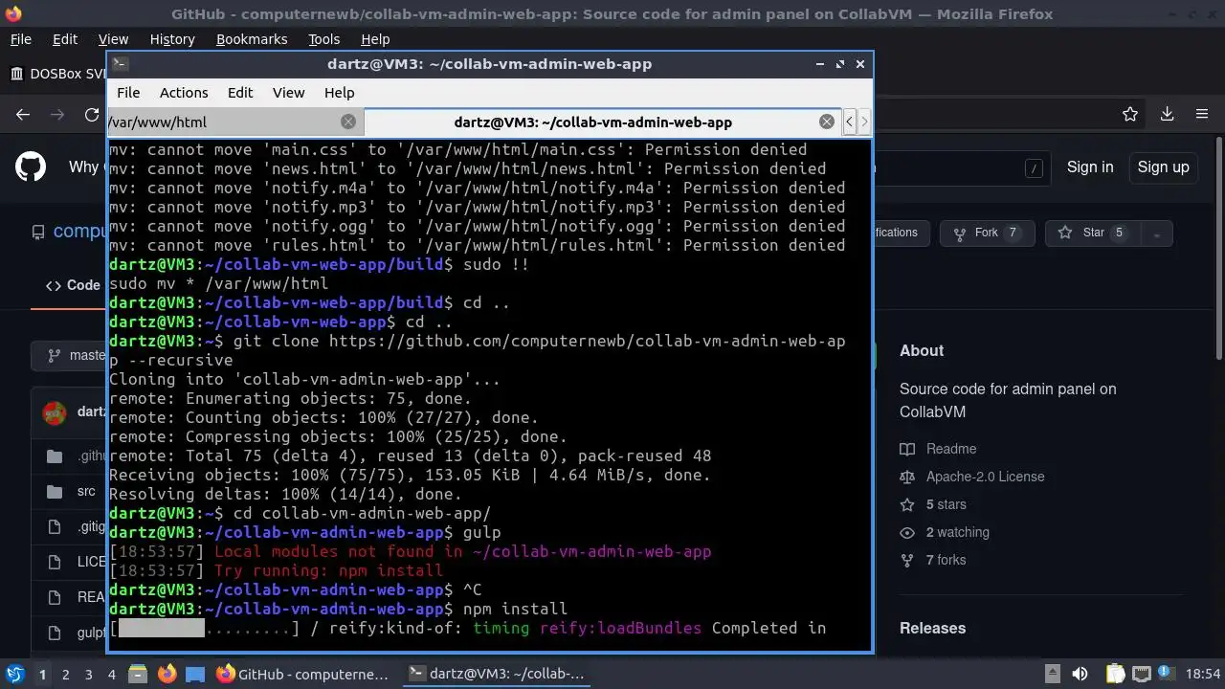Viewport: 1225px width, 689px height.
Task: Go back in the Firefox toolbar
Action: click(x=23, y=114)
